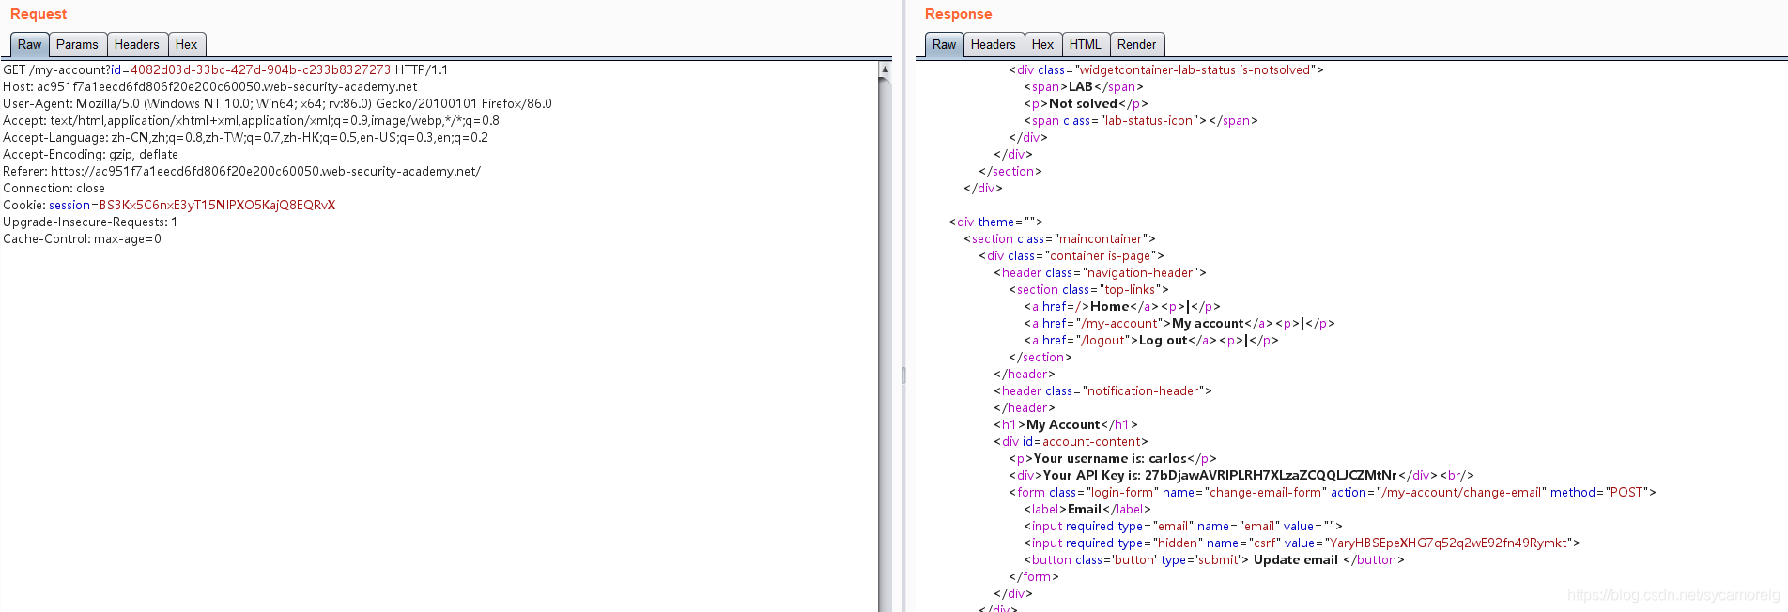
Task: Open the Response Hex tab
Action: 1042,45
